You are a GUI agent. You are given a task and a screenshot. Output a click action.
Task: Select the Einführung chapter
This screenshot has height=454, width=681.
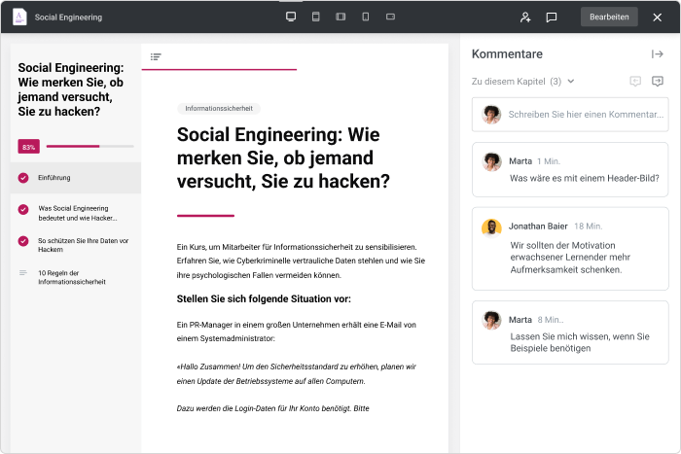pos(76,178)
